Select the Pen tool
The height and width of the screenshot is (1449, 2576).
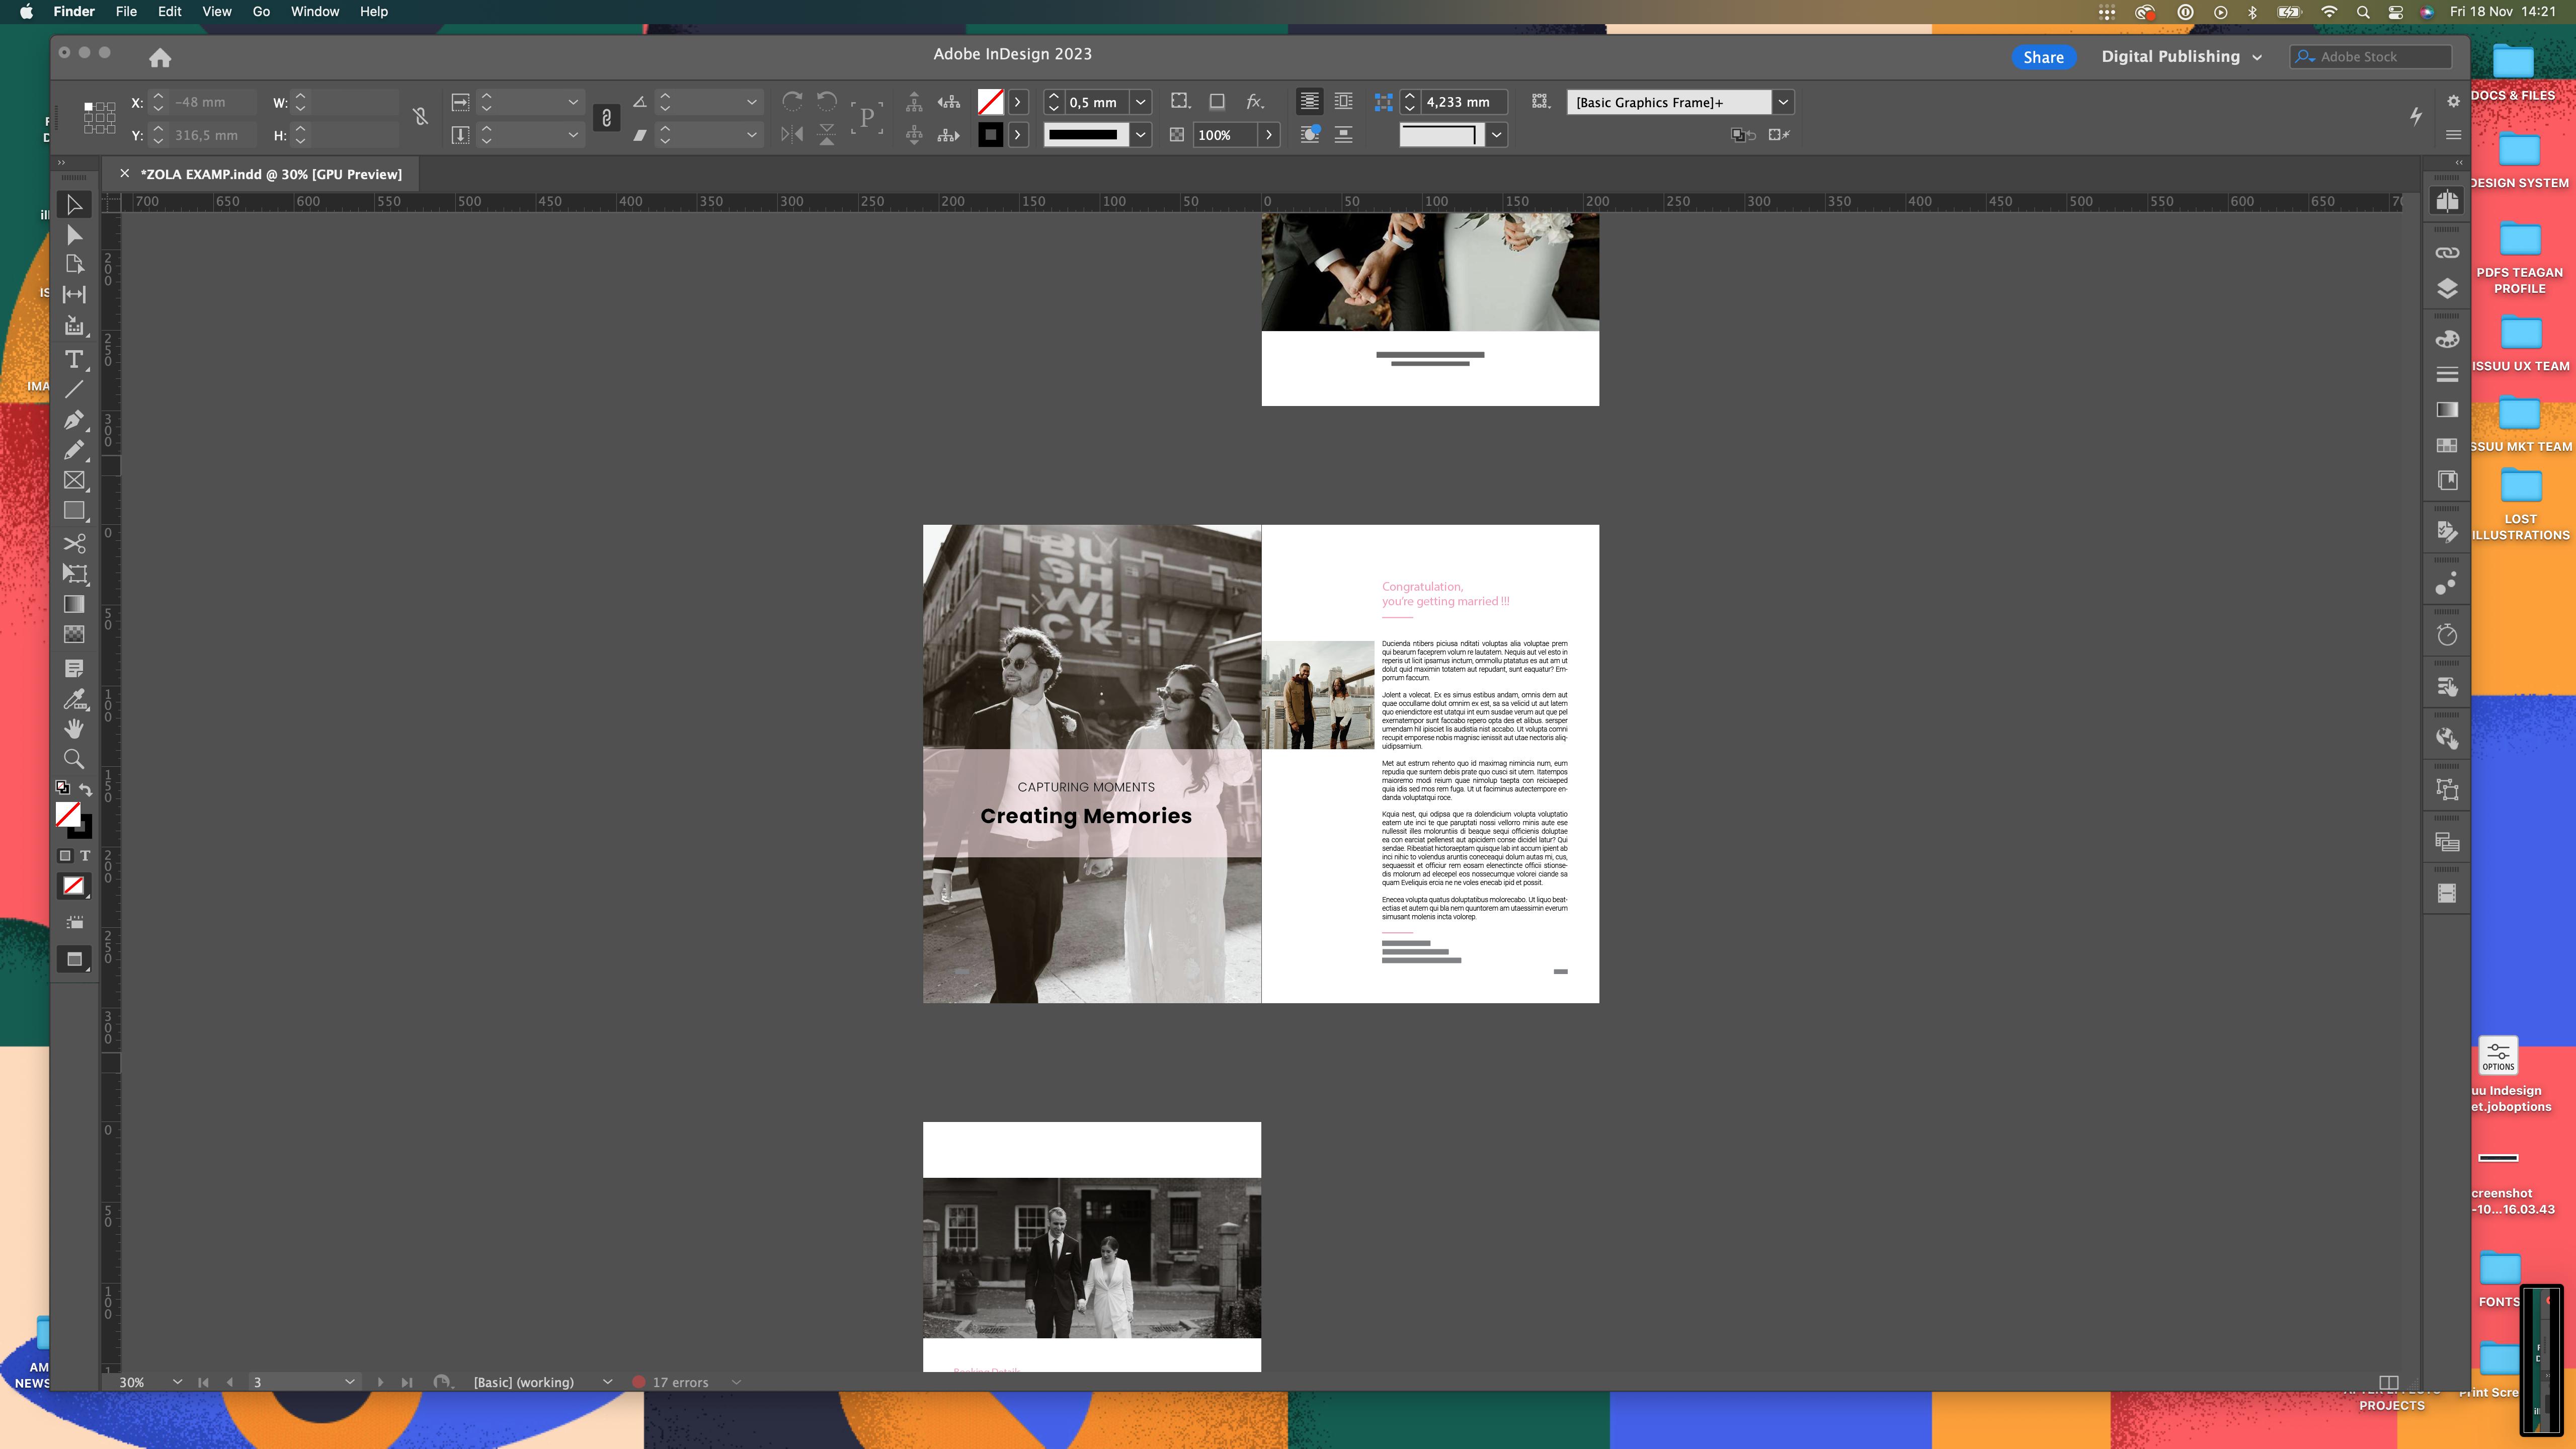pyautogui.click(x=74, y=420)
